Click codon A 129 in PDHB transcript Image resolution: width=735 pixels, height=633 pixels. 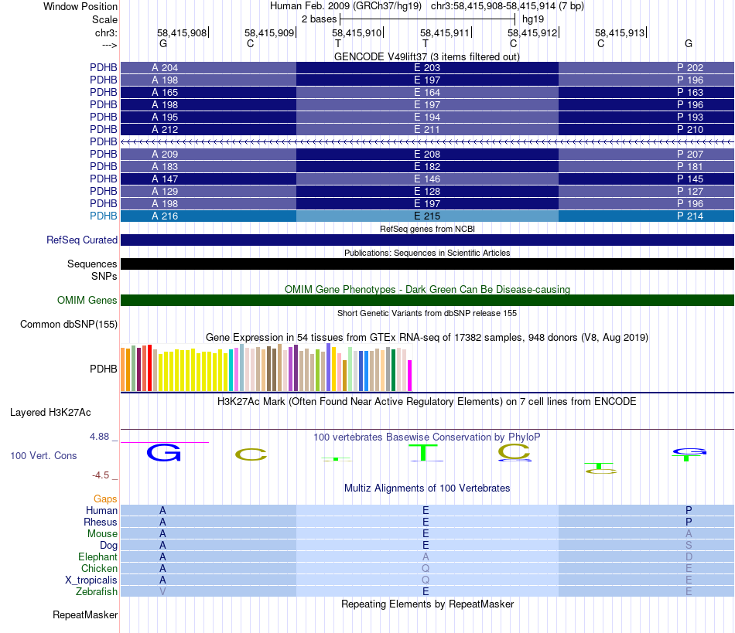[x=165, y=191]
